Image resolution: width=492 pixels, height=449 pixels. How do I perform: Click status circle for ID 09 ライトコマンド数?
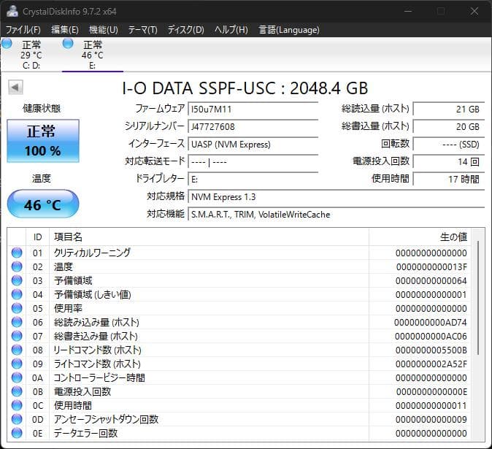[17, 364]
